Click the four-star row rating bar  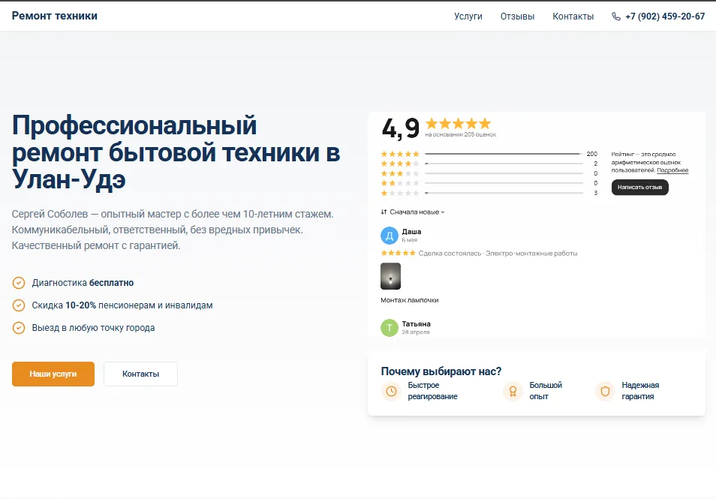pos(504,164)
